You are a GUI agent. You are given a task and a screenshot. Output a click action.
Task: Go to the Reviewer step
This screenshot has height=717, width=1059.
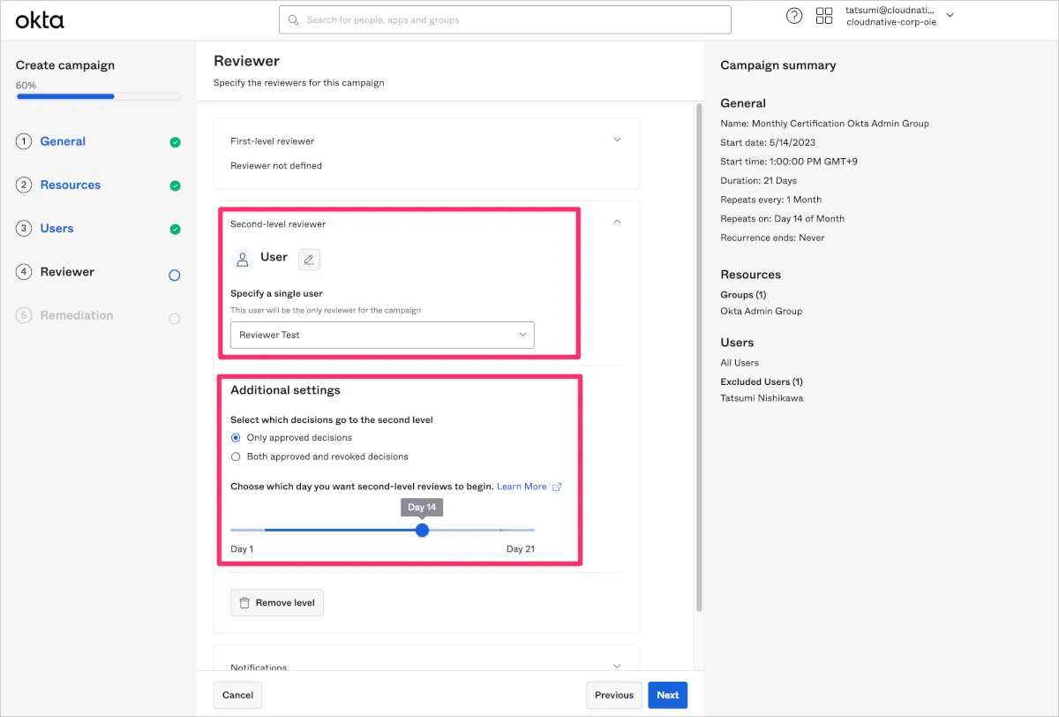click(x=67, y=272)
